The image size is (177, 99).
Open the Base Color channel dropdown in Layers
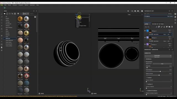click(148, 27)
